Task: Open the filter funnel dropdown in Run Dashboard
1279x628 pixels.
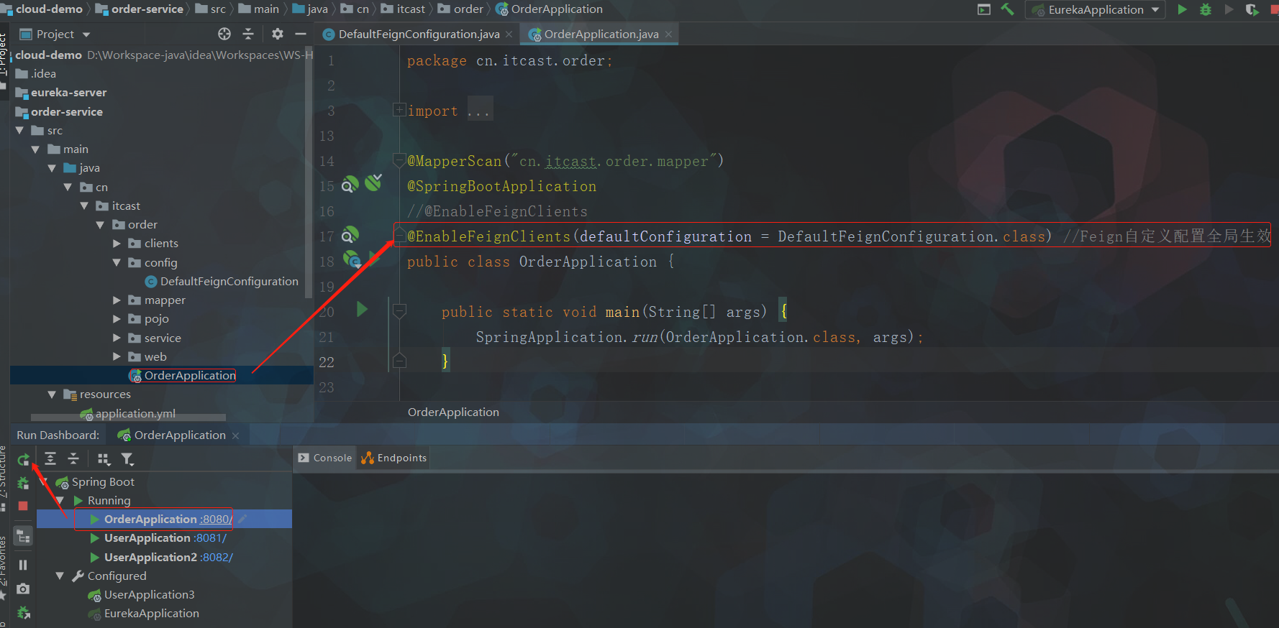Action: [127, 459]
